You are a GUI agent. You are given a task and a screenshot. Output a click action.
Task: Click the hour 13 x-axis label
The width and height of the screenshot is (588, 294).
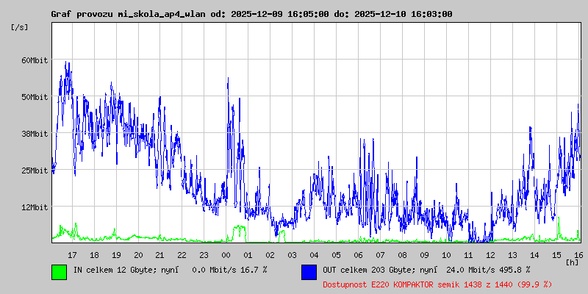[512, 255]
